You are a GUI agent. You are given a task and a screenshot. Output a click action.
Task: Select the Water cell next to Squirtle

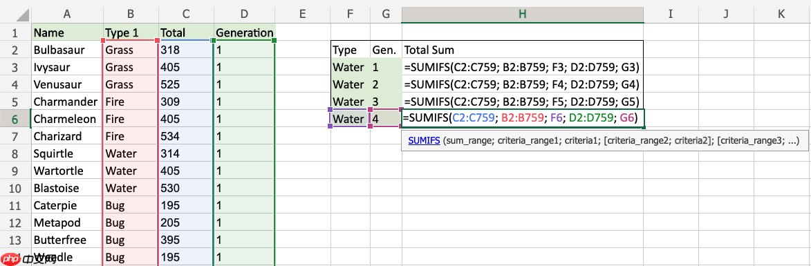pos(131,154)
